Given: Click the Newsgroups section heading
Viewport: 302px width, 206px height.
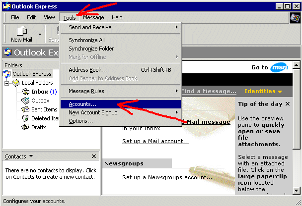Looking at the screenshot, I should (x=124, y=163).
